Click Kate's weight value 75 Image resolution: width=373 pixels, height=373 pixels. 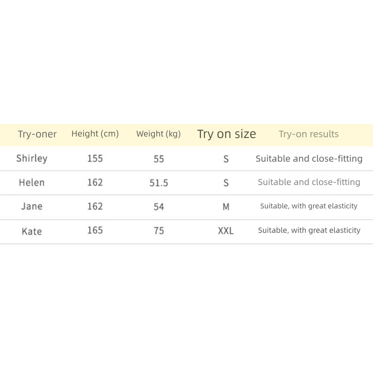[159, 230]
